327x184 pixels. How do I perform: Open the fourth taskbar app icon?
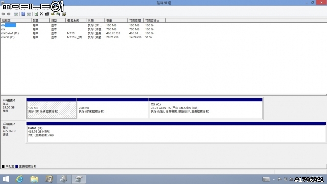[x=49, y=179]
